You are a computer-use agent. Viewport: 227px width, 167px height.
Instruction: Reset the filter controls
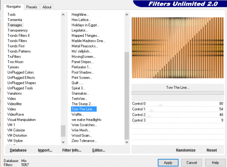click(212, 150)
